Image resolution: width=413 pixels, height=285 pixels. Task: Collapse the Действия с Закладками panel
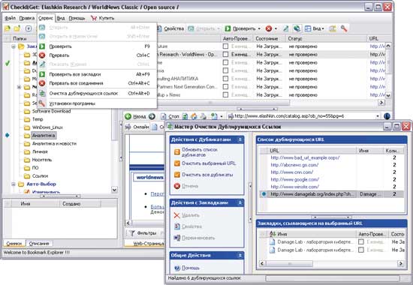coord(240,203)
